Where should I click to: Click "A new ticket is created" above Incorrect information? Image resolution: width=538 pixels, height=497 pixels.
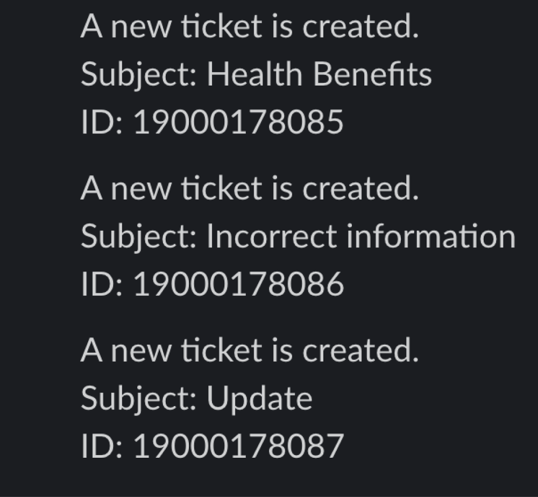[x=249, y=188]
